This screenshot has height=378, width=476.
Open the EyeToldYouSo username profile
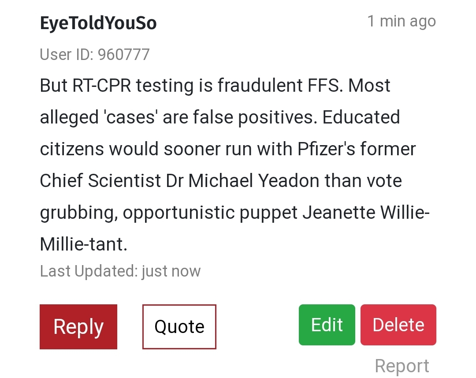pos(98,23)
